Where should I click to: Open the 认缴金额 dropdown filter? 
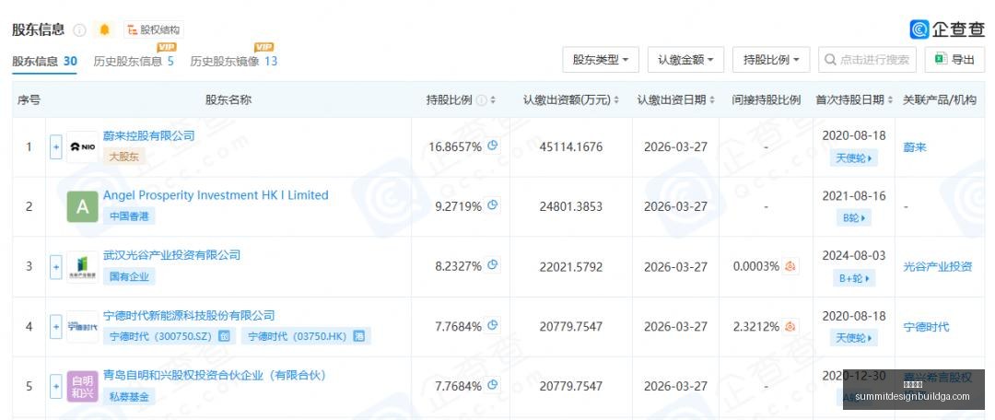coord(685,60)
